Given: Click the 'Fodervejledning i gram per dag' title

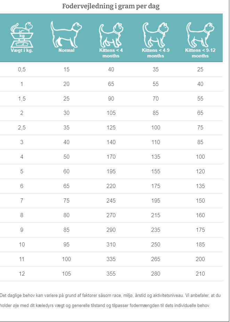Looking at the screenshot, I should click(111, 6).
